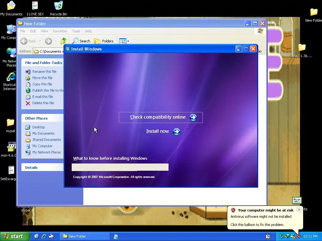Viewport: 322px width, 241px height.
Task: Click the red X Delete icon
Action: pos(28,103)
